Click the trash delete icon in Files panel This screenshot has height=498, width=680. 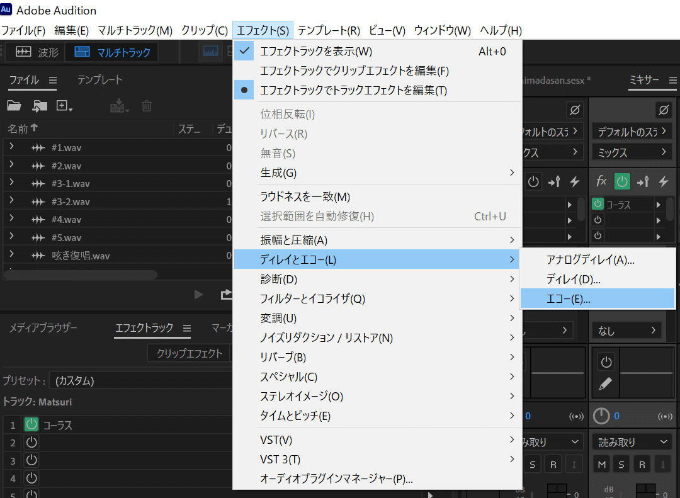coord(147,106)
